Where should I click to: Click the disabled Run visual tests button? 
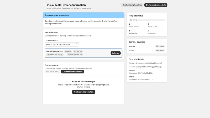coord(52,72)
